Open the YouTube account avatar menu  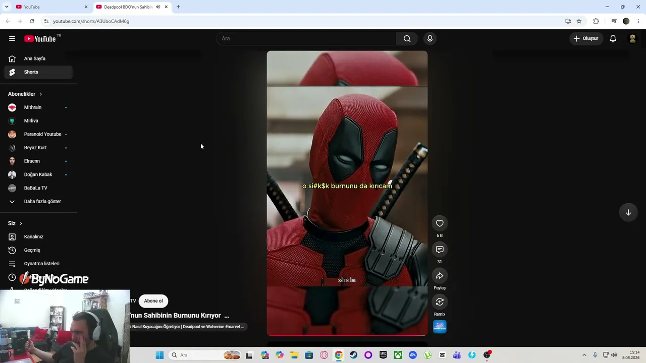click(x=632, y=39)
